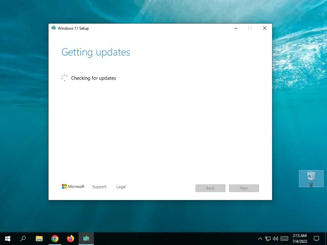
Task: Open the Legal link
Action: pos(121,187)
